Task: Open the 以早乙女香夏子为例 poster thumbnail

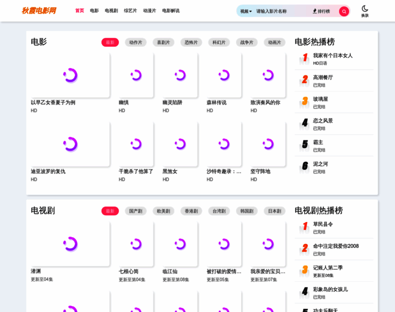Action: (70, 75)
